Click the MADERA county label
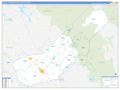 click(54, 63)
